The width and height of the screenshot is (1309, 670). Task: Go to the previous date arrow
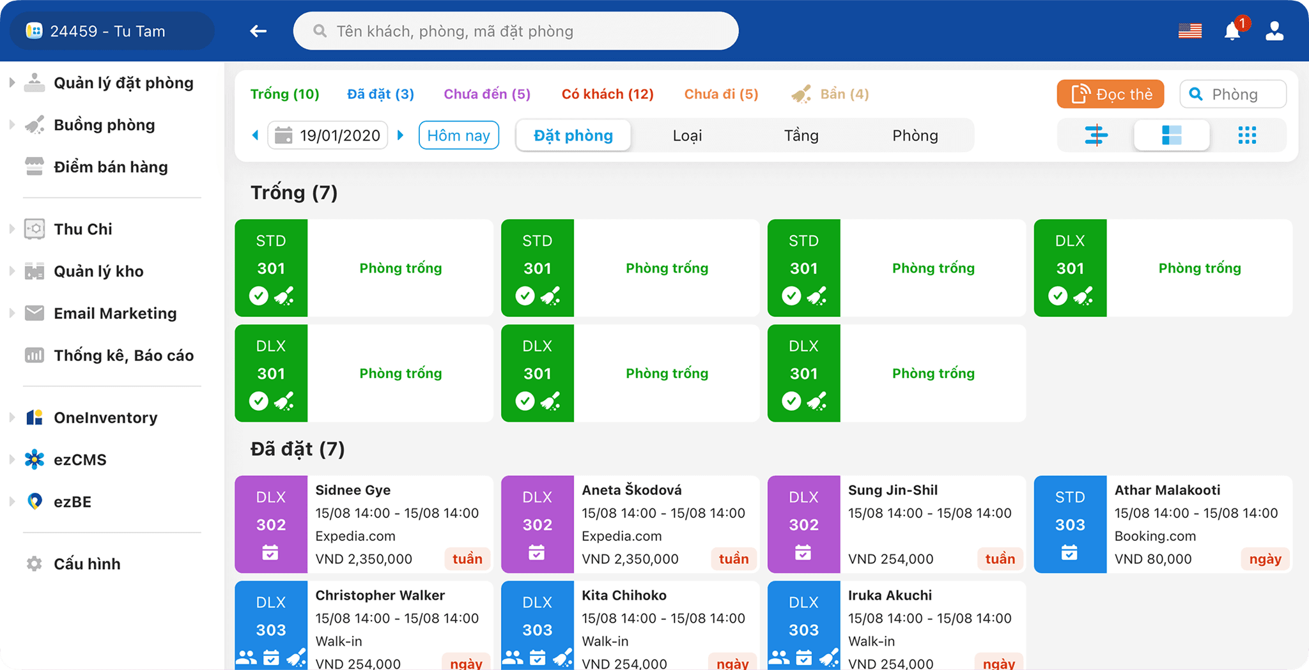pyautogui.click(x=255, y=135)
